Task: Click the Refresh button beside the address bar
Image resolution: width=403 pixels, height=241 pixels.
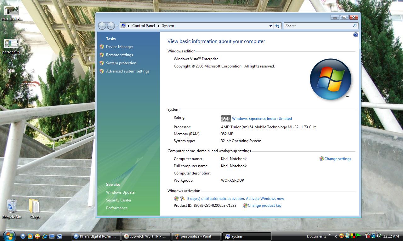Action: (277, 26)
